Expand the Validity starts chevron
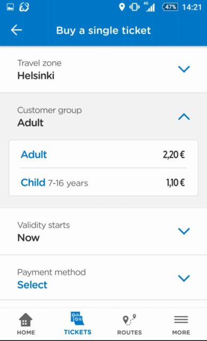Image resolution: width=207 pixels, height=341 pixels. click(x=184, y=231)
